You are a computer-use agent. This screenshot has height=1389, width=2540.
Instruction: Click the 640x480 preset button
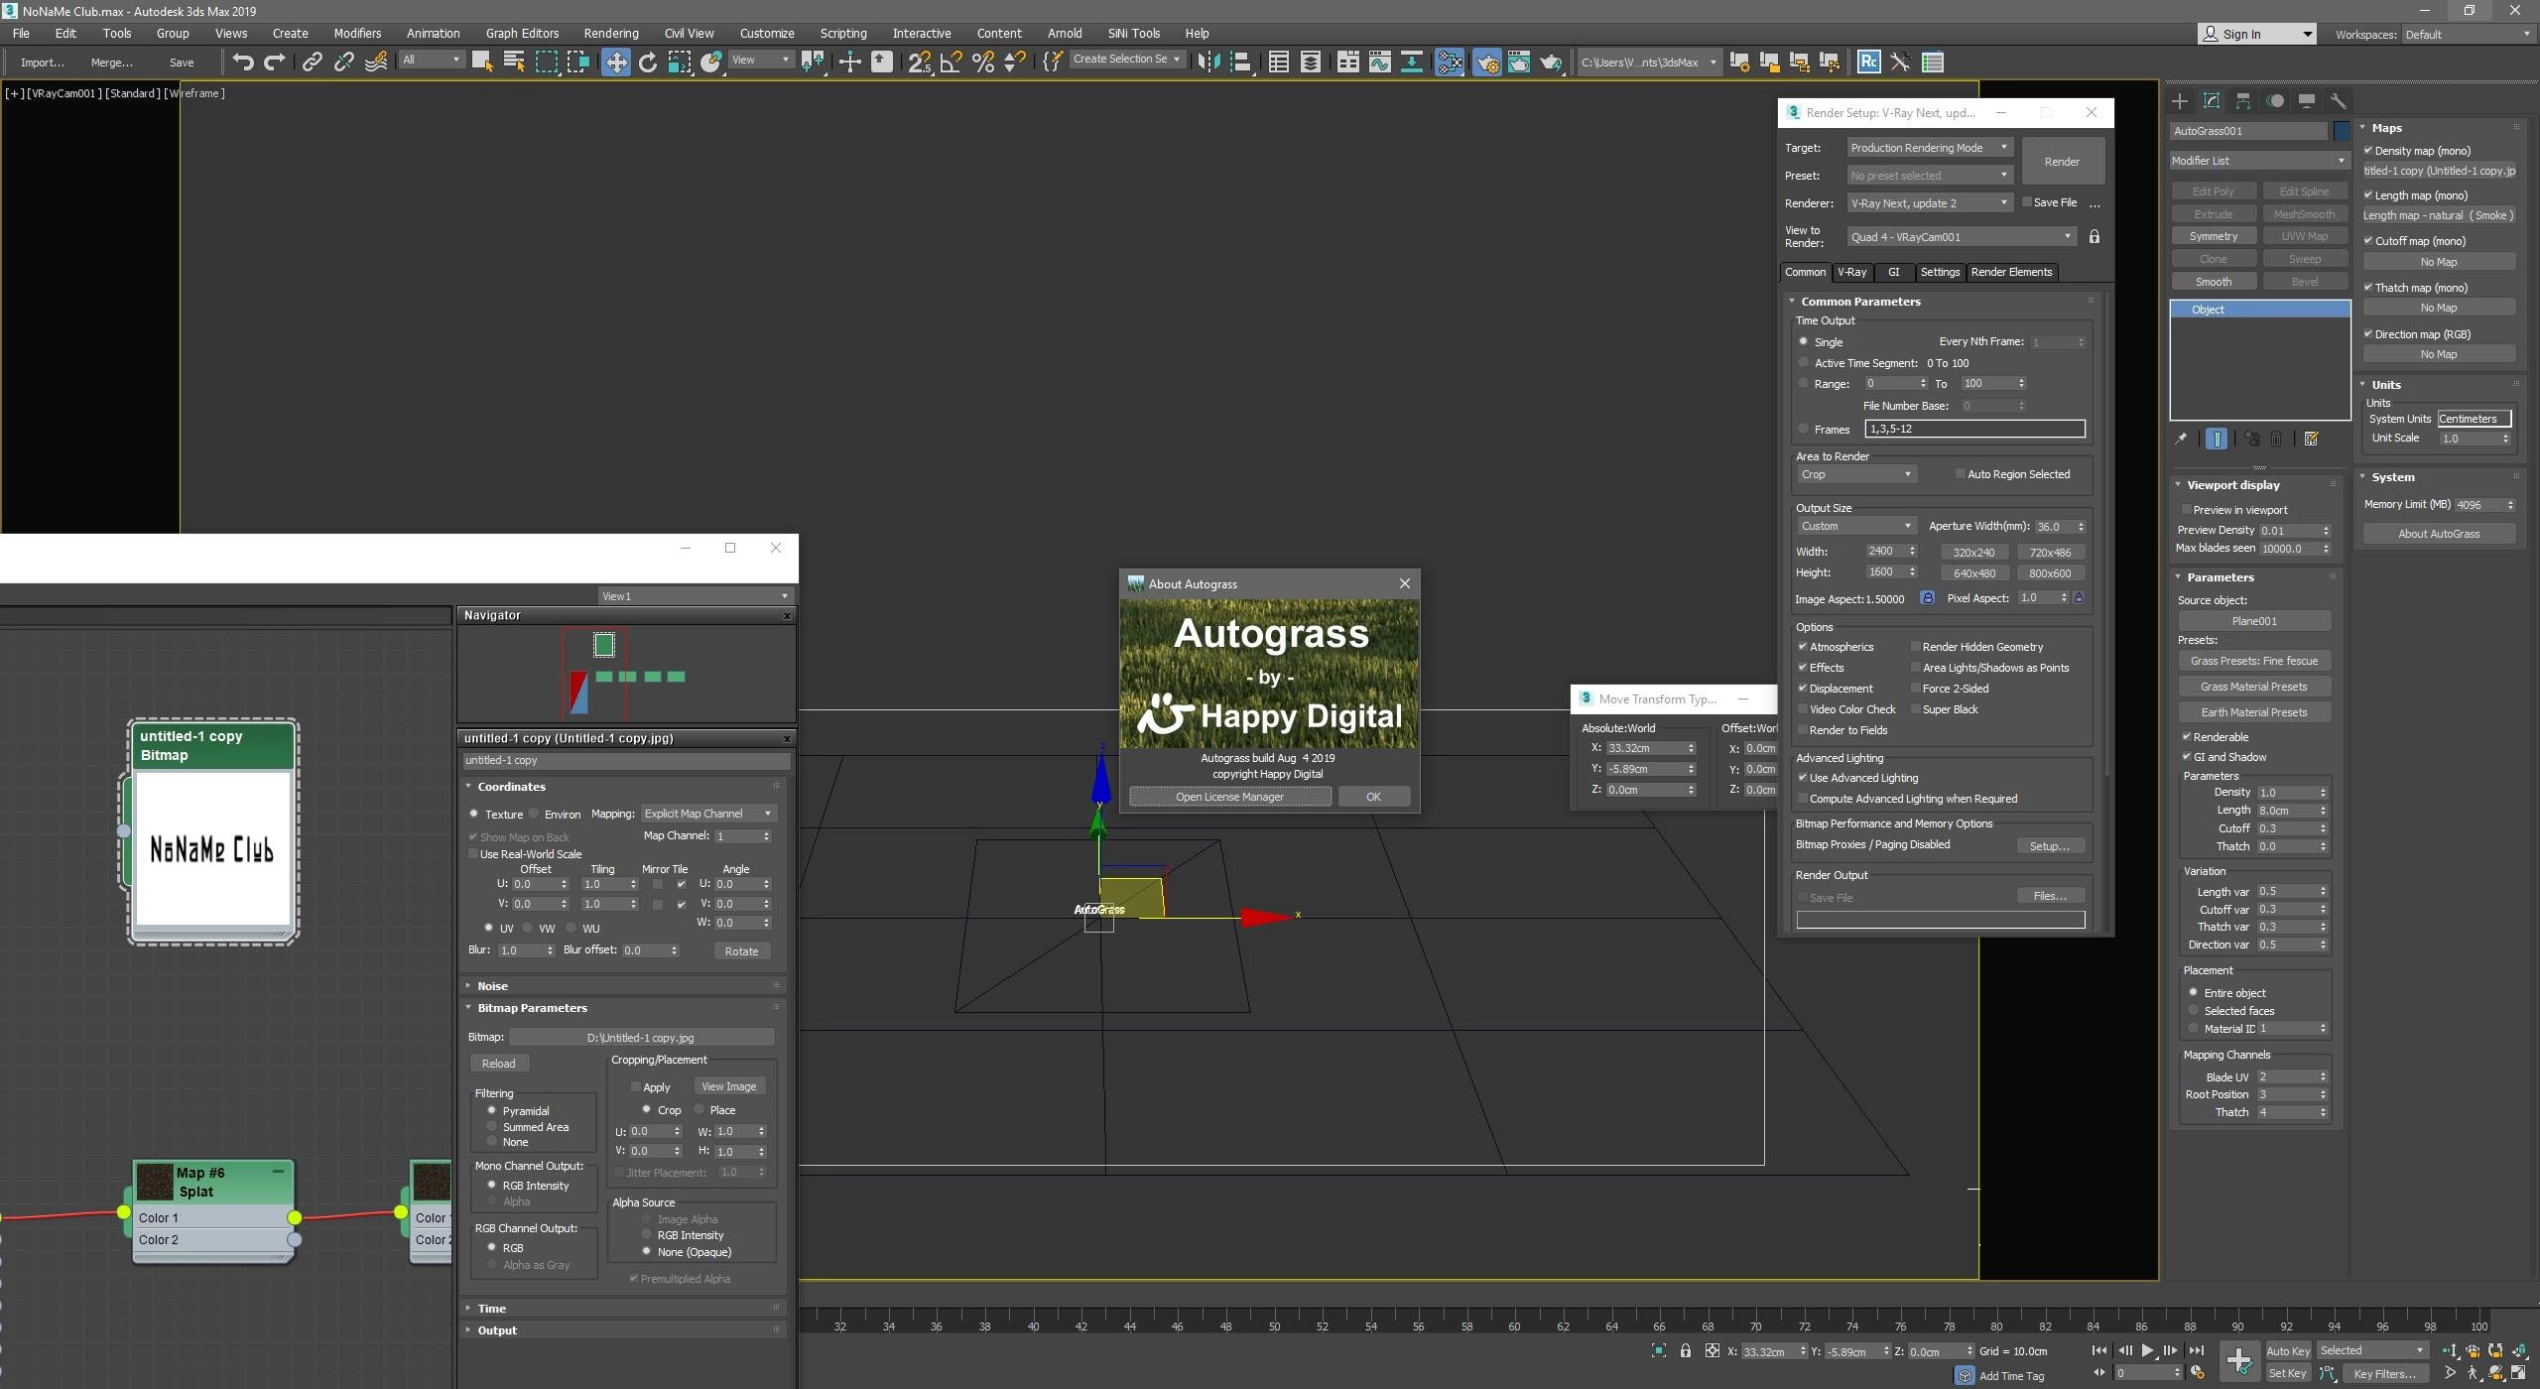[x=1973, y=573]
